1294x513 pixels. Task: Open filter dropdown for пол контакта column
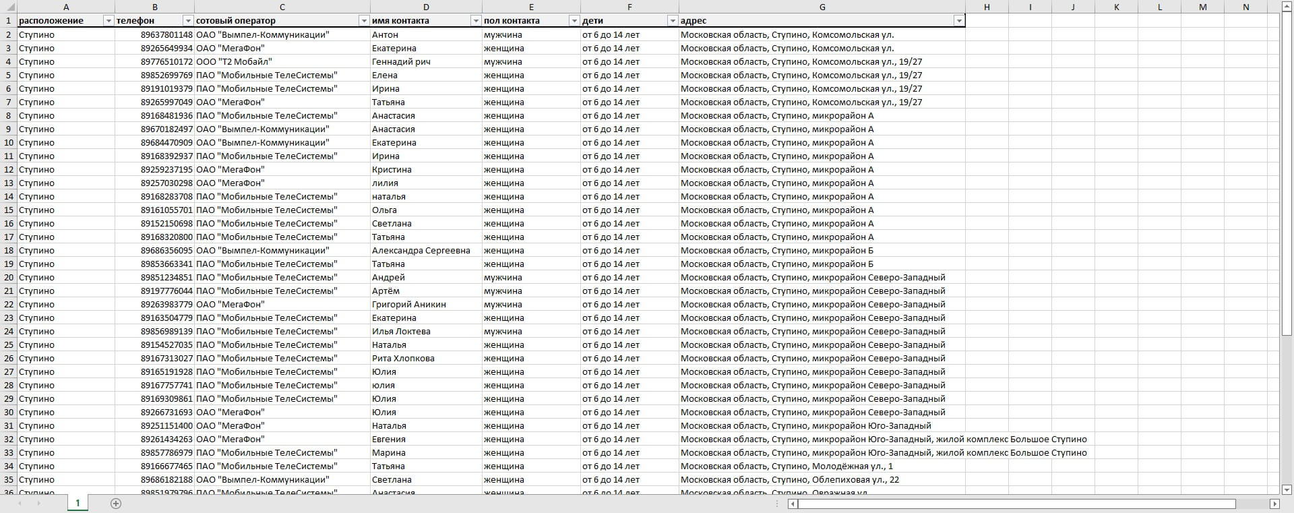pos(574,21)
